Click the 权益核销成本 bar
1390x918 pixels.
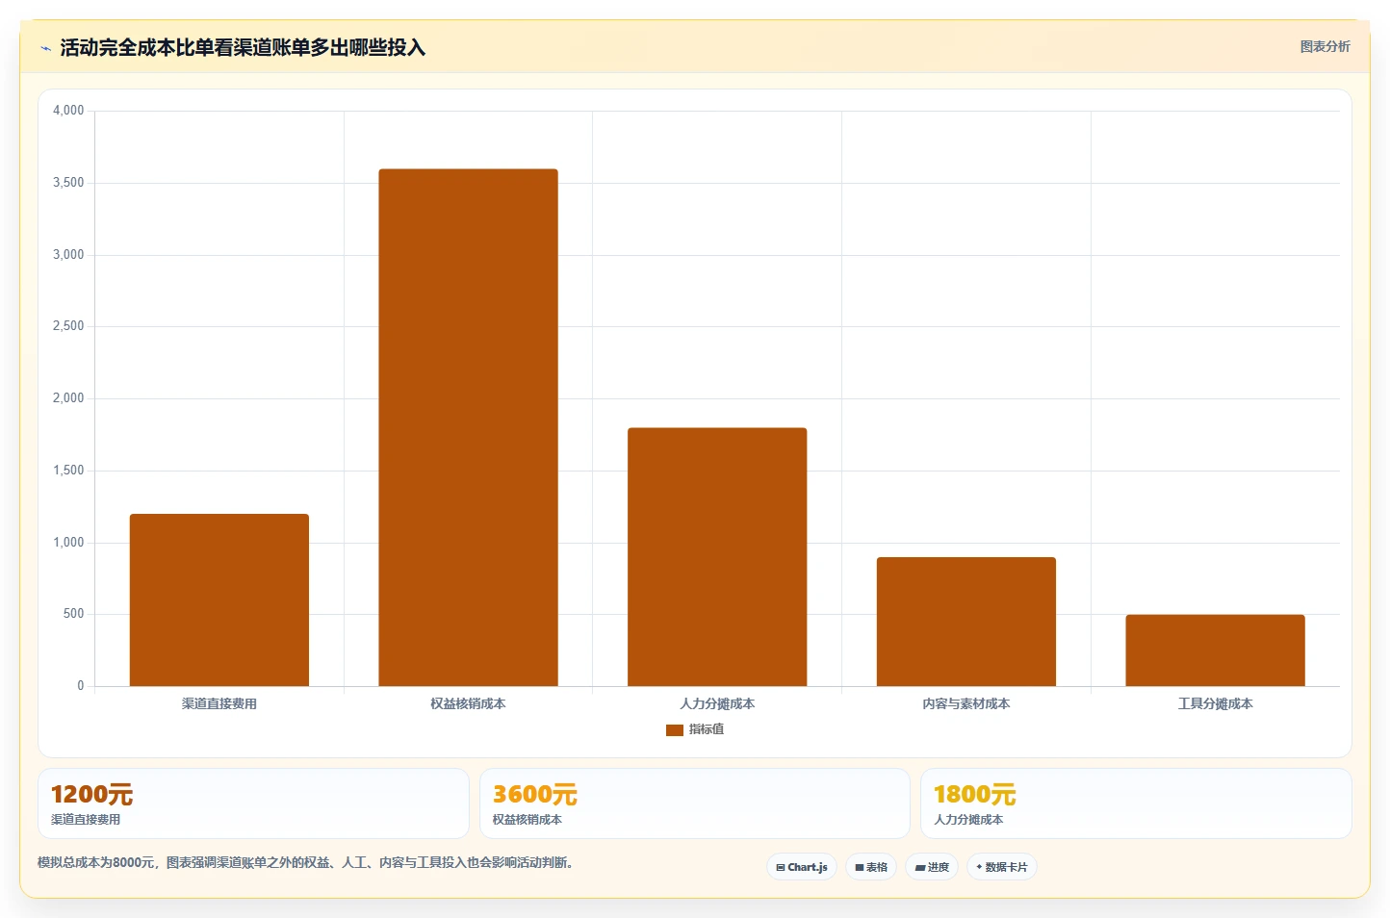click(x=468, y=427)
